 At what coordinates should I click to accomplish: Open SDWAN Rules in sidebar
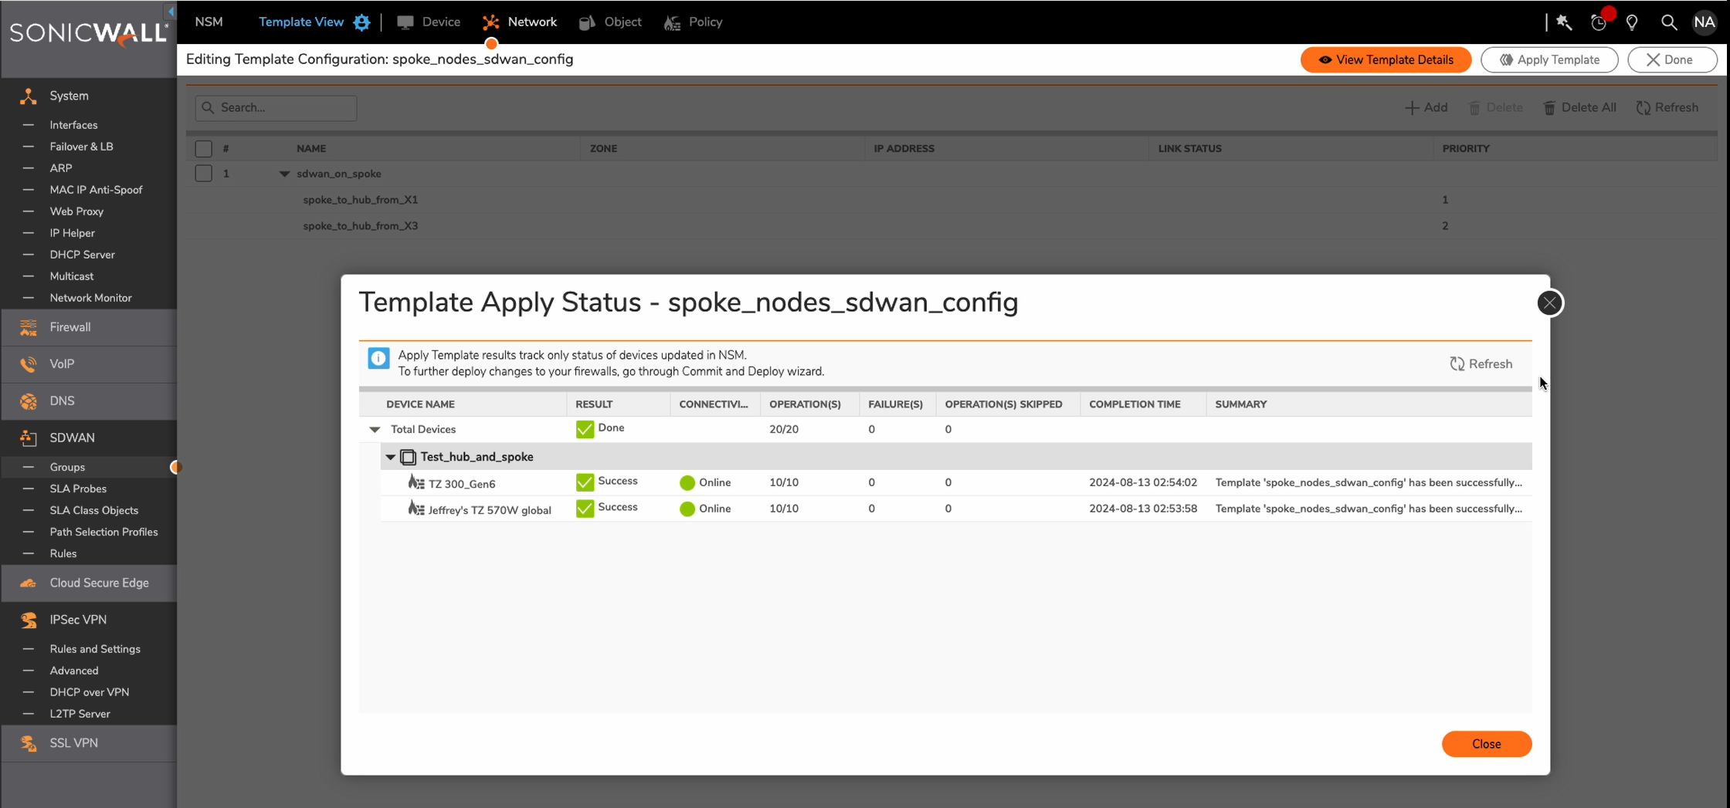click(63, 553)
